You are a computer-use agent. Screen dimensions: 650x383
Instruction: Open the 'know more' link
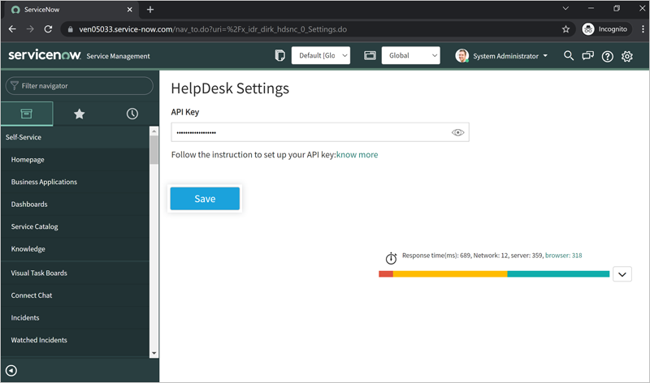tap(357, 154)
